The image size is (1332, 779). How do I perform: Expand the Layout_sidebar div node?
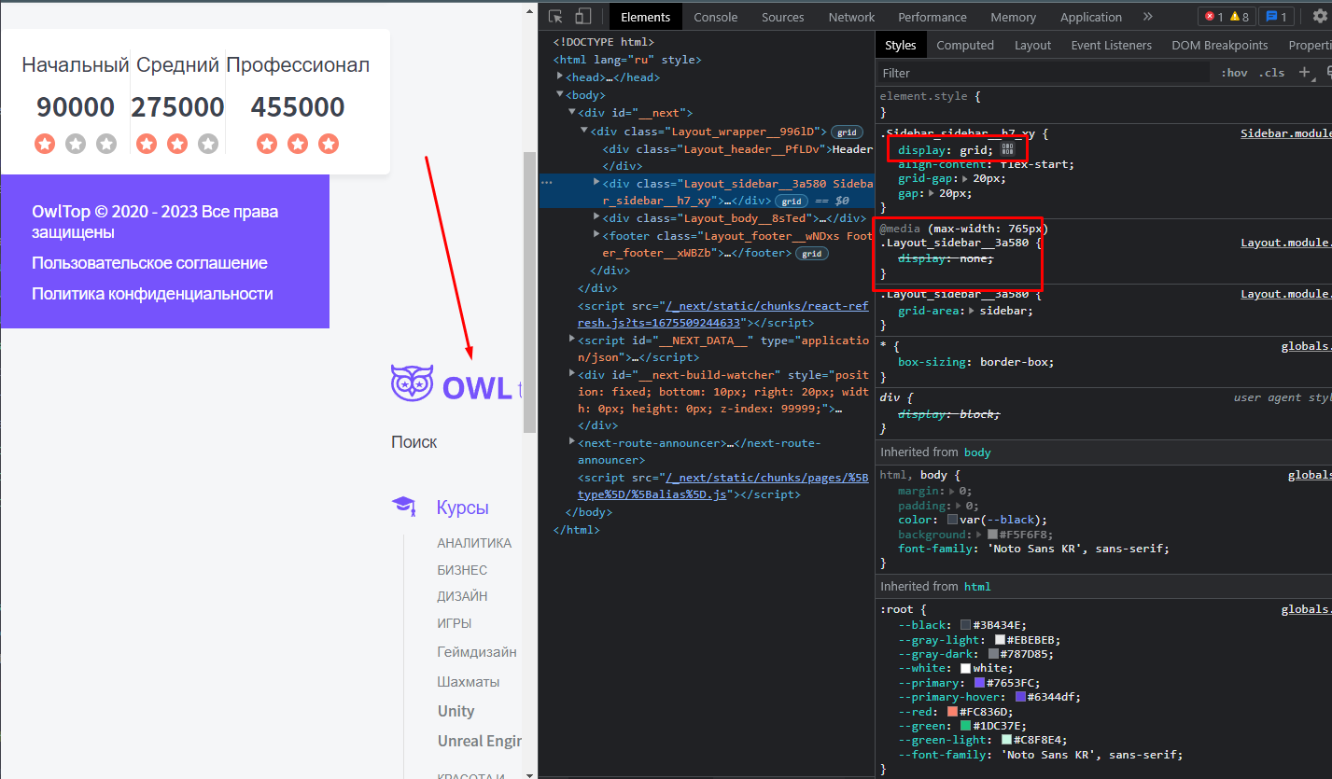(596, 183)
